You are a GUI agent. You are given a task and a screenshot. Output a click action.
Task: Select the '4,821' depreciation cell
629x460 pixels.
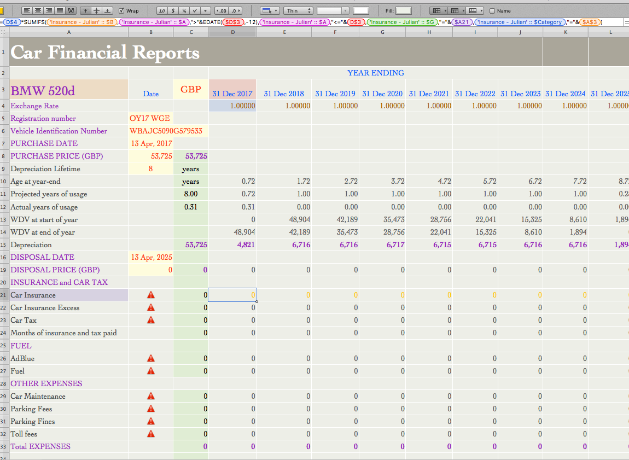[232, 244]
